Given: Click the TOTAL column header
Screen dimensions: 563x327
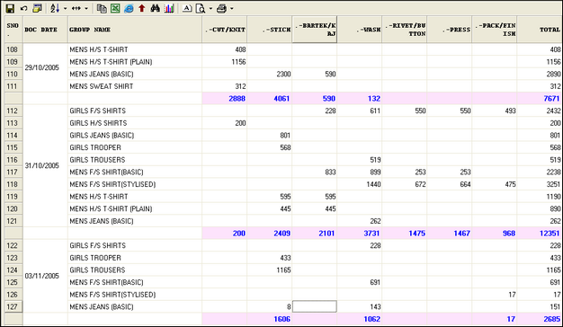Looking at the screenshot, I should coord(540,30).
